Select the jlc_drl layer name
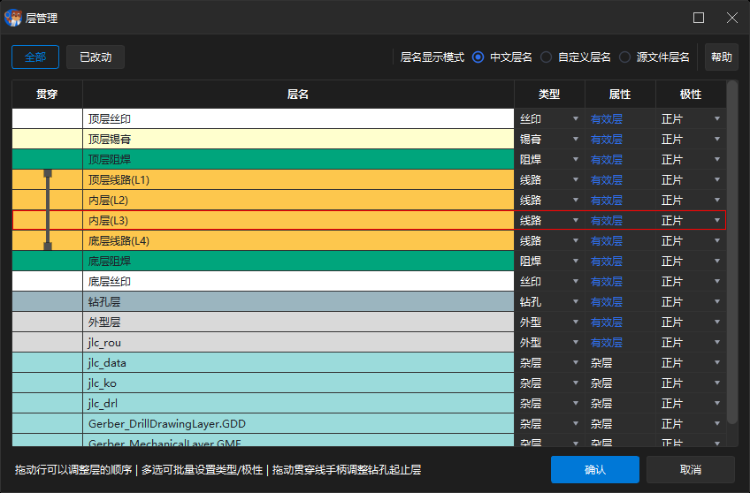This screenshot has height=493, width=750. pyautogui.click(x=103, y=403)
